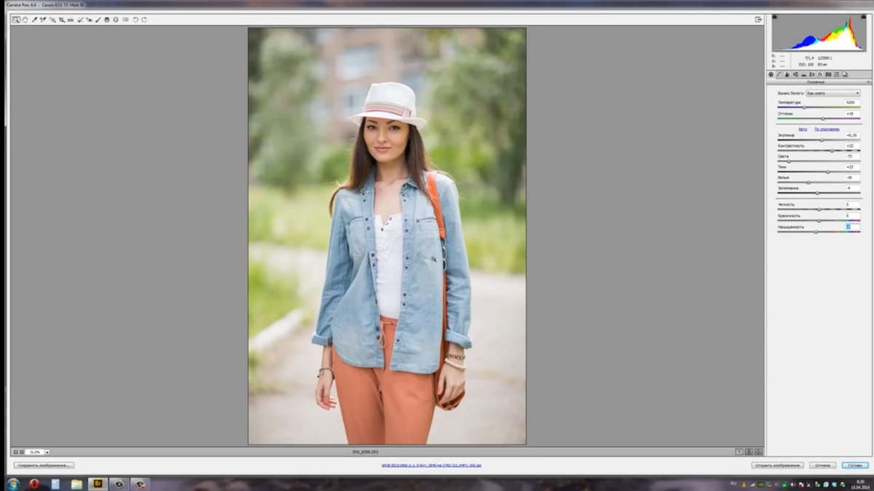Screen dimensions: 874x491
Task: Click the Save Image button
Action: pos(44,466)
